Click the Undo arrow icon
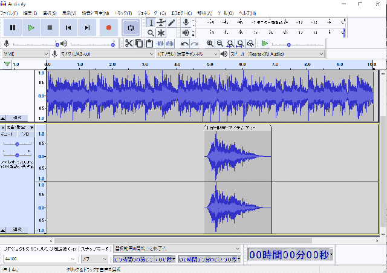387x273 pixels. click(184, 44)
